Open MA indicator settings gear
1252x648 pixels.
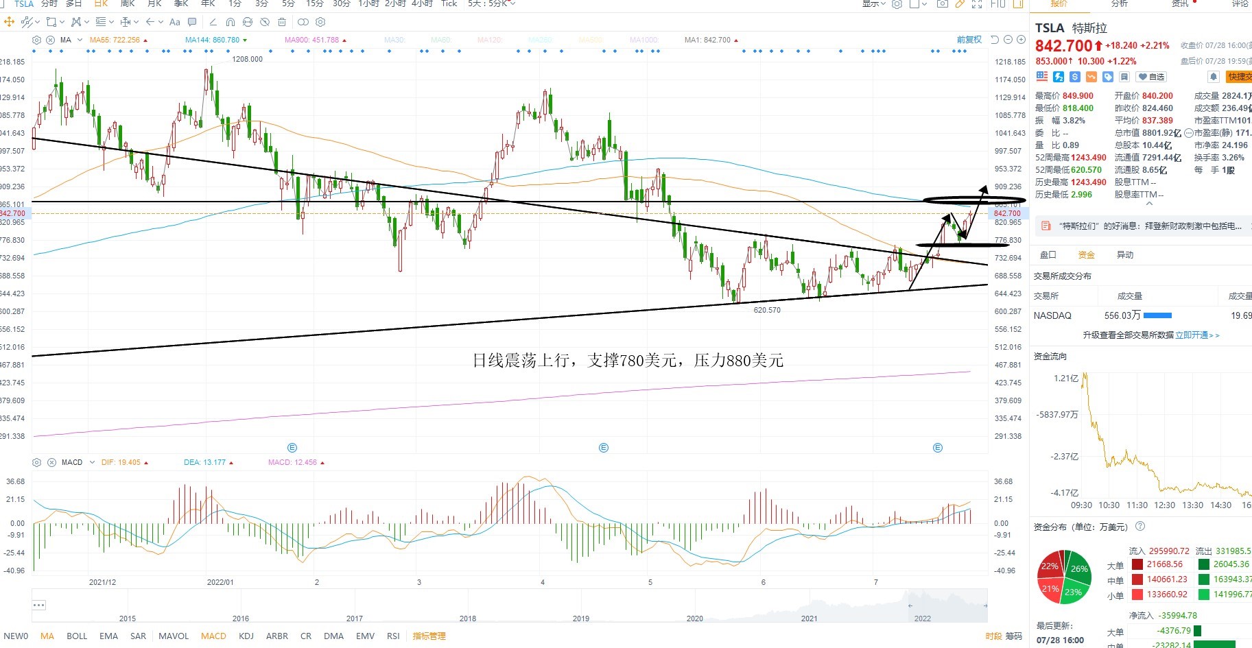[37, 40]
